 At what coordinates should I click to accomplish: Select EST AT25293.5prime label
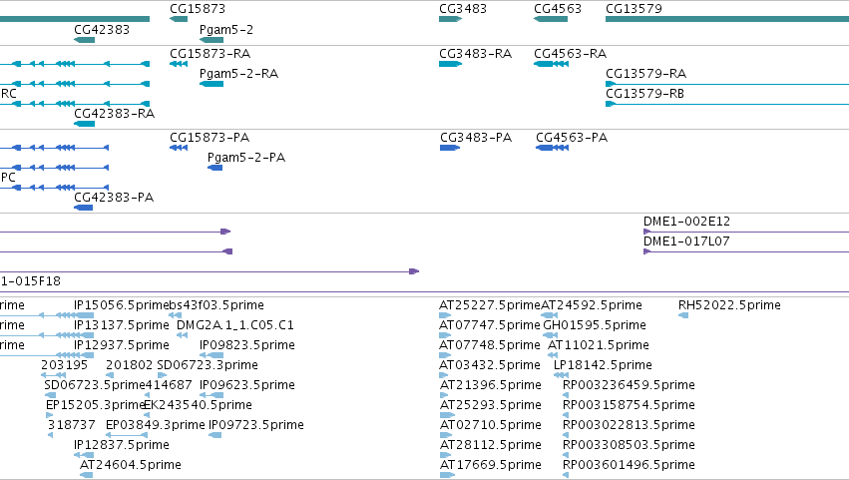(491, 405)
